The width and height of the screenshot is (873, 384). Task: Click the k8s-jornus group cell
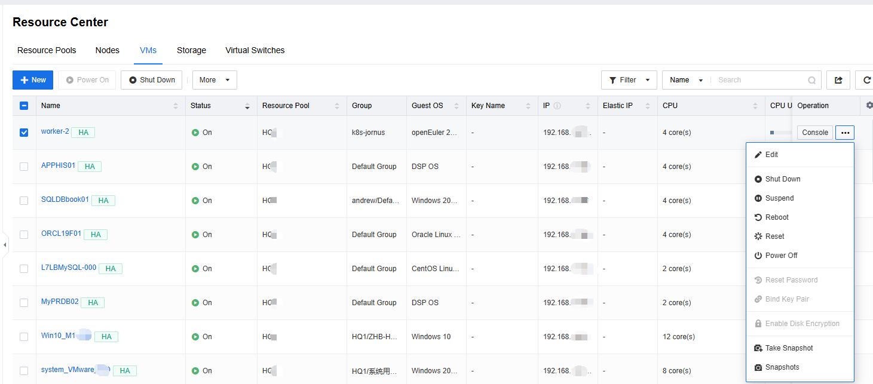[368, 133]
